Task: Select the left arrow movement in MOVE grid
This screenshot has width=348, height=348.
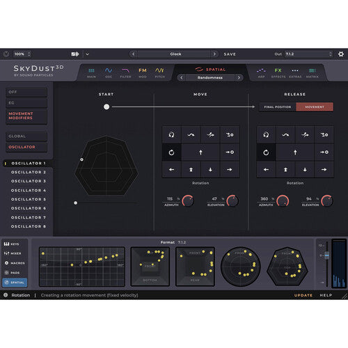Action: point(171,170)
